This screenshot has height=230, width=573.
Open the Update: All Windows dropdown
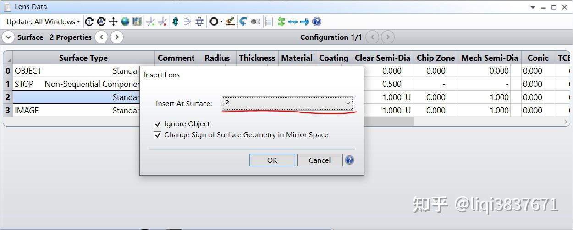(x=43, y=21)
